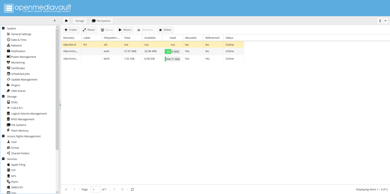Viewport: 390px width, 194px height.
Task: Select the 7.32 GiB total cell
Action: point(132,59)
